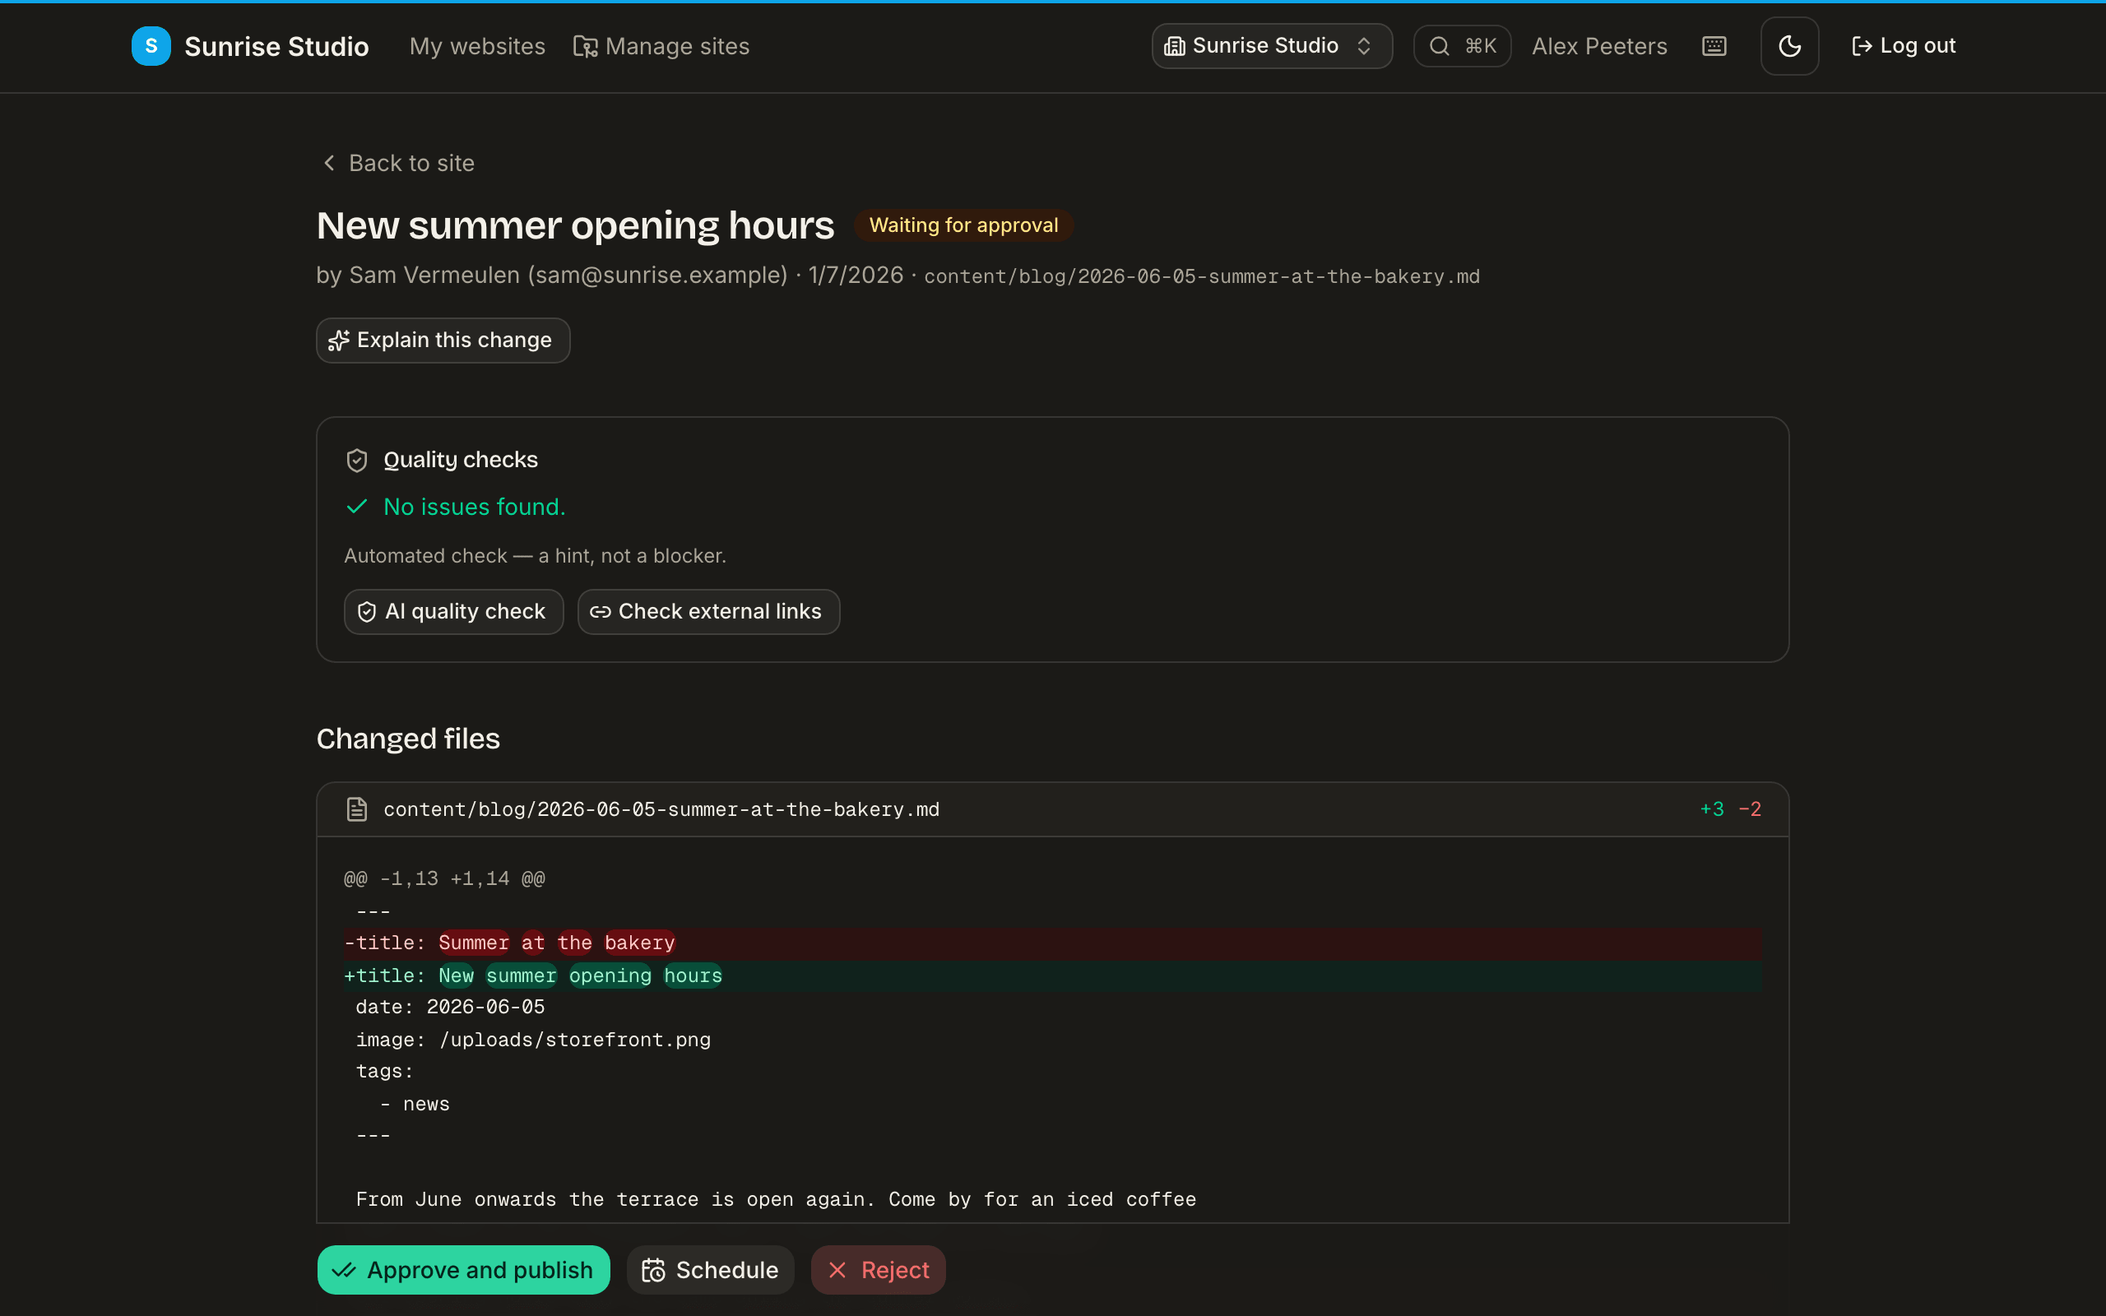The width and height of the screenshot is (2106, 1316).
Task: Click the author Sam Vermeulen text
Action: 434,275
